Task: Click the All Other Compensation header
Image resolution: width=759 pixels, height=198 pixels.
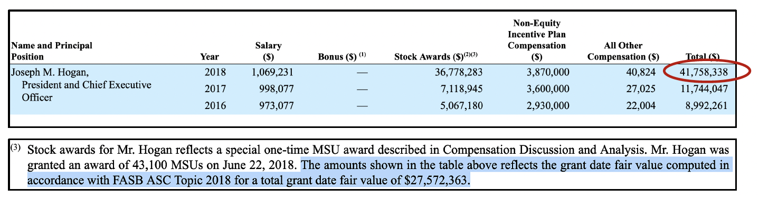Action: coord(623,51)
